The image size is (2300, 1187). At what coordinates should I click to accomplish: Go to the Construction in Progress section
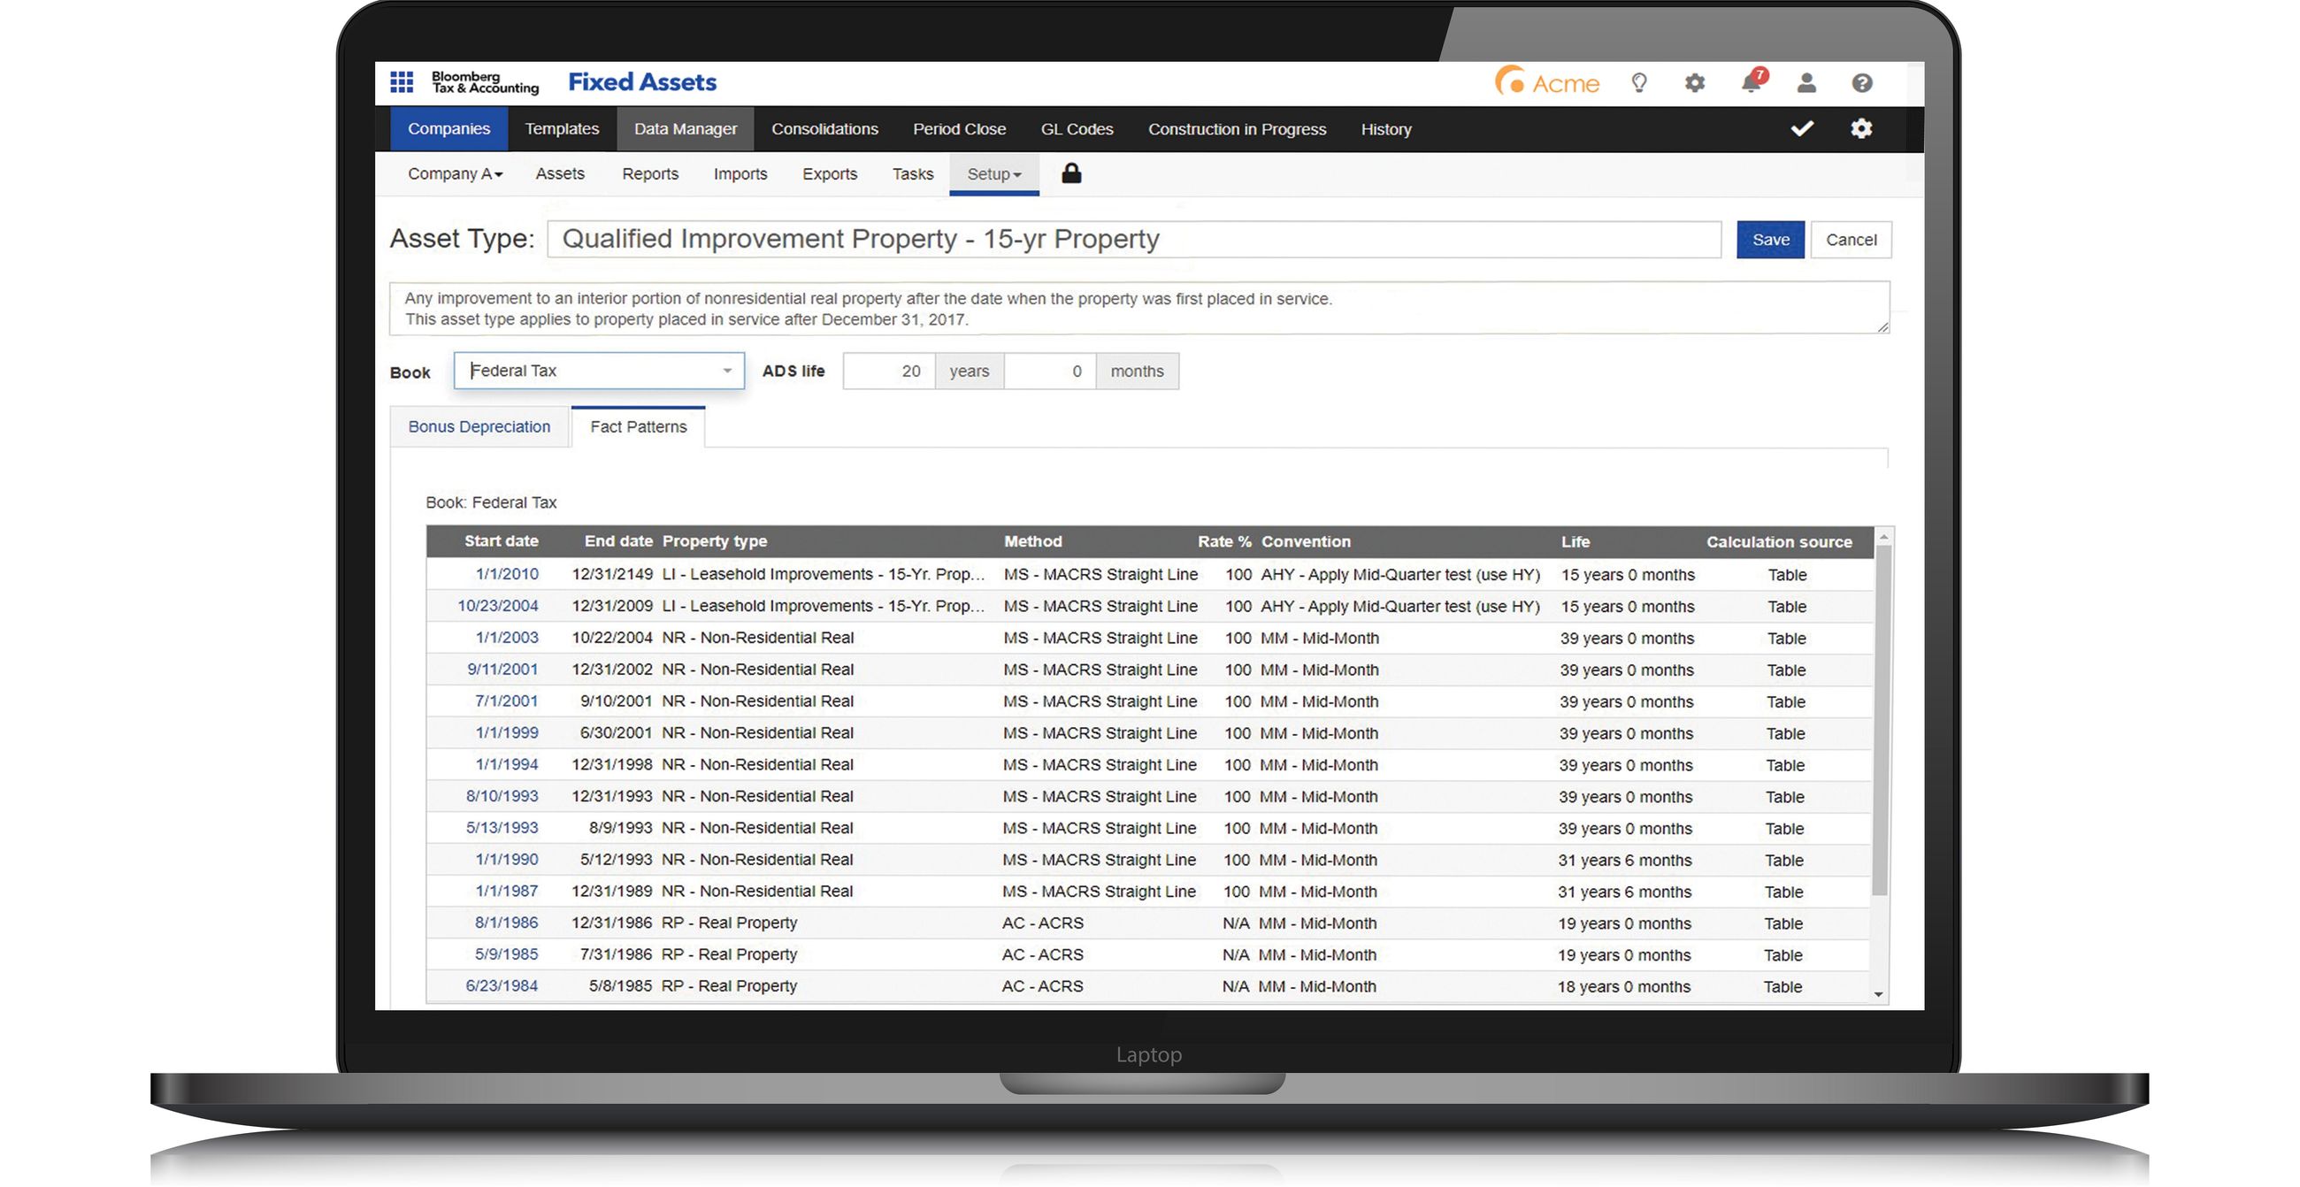1238,128
